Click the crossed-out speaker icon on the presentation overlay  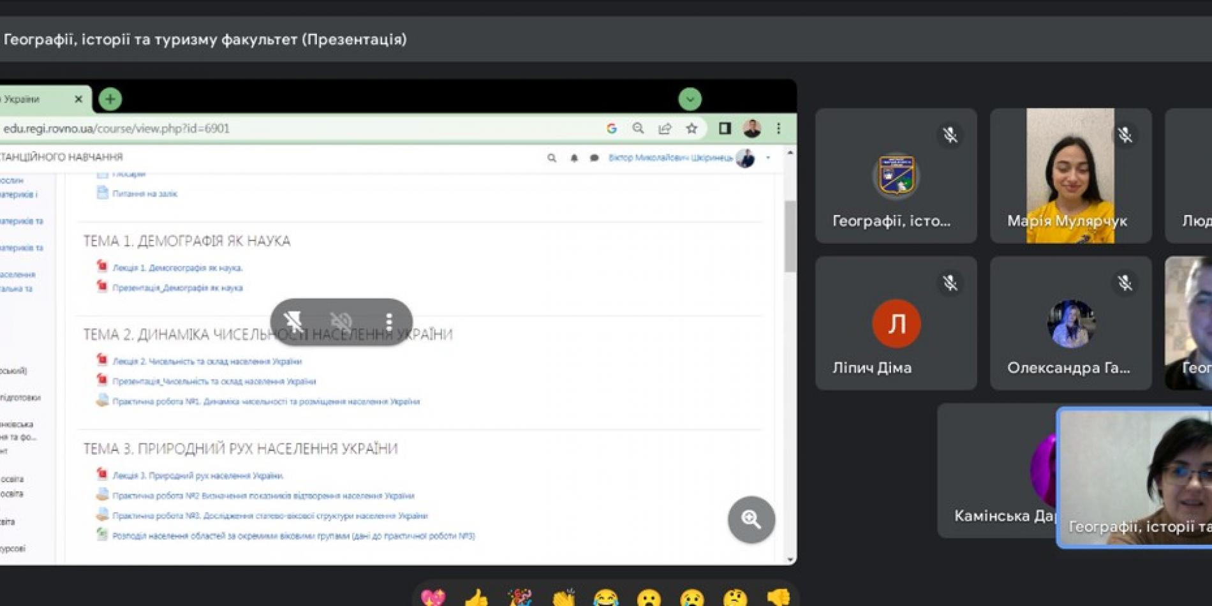[x=341, y=321]
